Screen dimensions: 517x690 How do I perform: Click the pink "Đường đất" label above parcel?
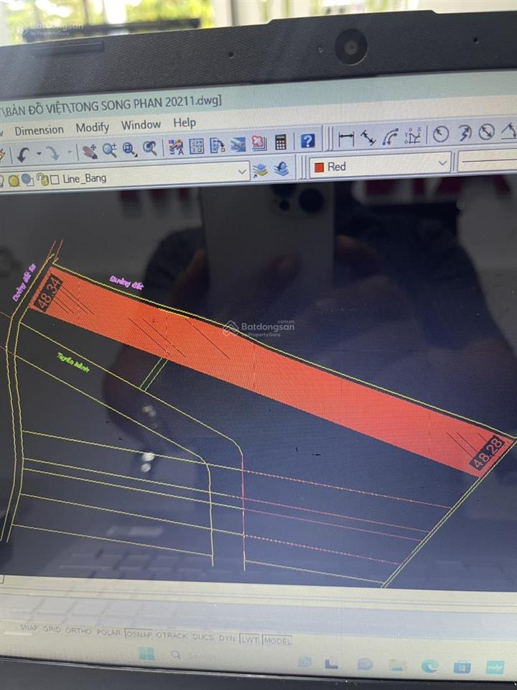point(126,282)
